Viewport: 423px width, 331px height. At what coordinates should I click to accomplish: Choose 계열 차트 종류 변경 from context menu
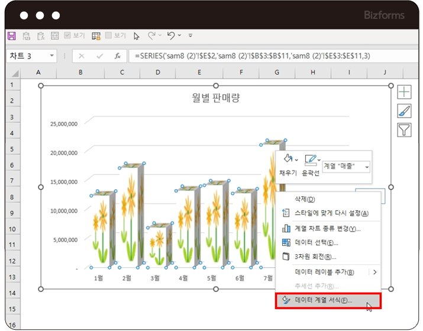point(328,228)
